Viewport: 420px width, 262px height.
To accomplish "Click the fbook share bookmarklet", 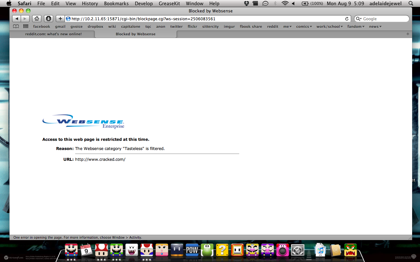I will [251, 27].
